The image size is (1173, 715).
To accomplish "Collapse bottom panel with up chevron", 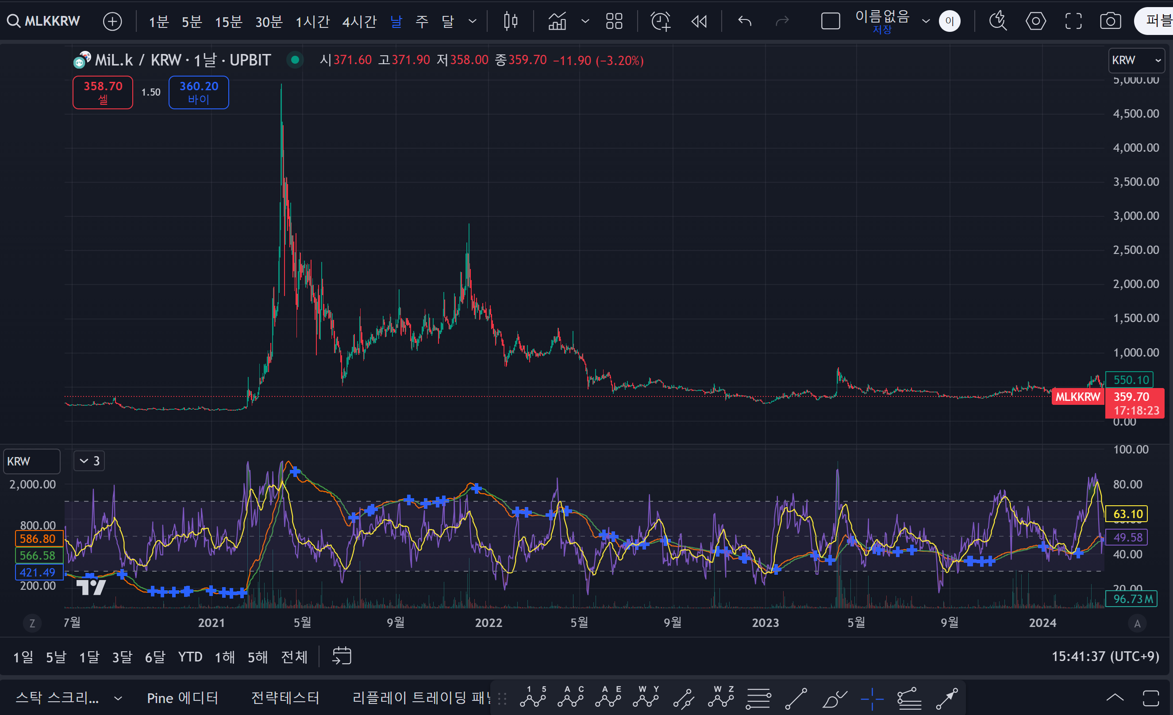I will [1115, 698].
